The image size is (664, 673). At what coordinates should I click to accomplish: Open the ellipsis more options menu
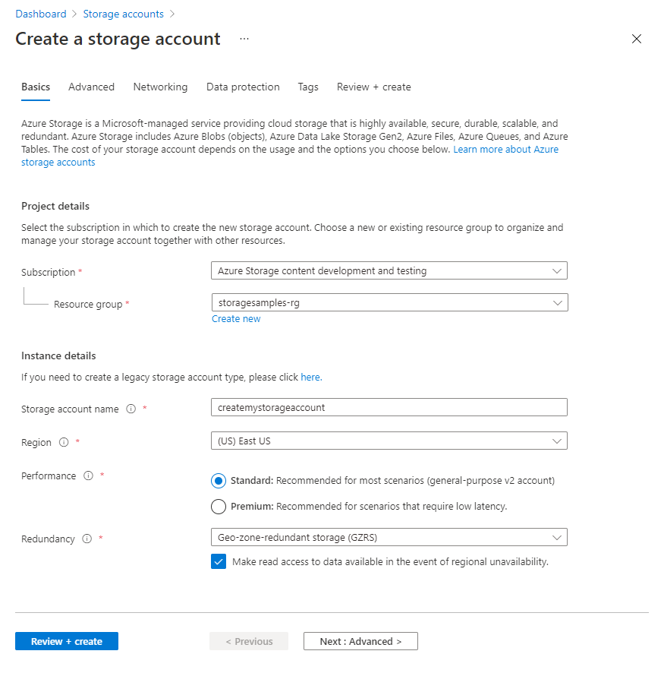(x=244, y=39)
